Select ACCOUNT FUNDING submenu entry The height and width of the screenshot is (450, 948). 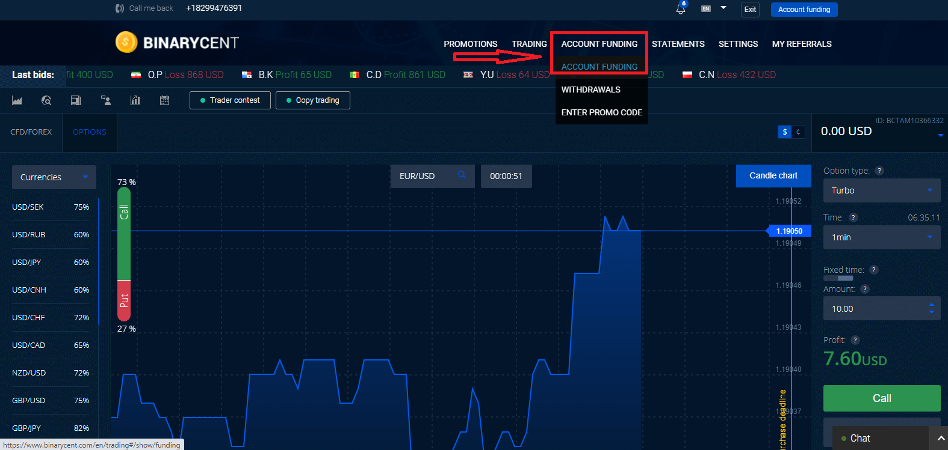[599, 67]
